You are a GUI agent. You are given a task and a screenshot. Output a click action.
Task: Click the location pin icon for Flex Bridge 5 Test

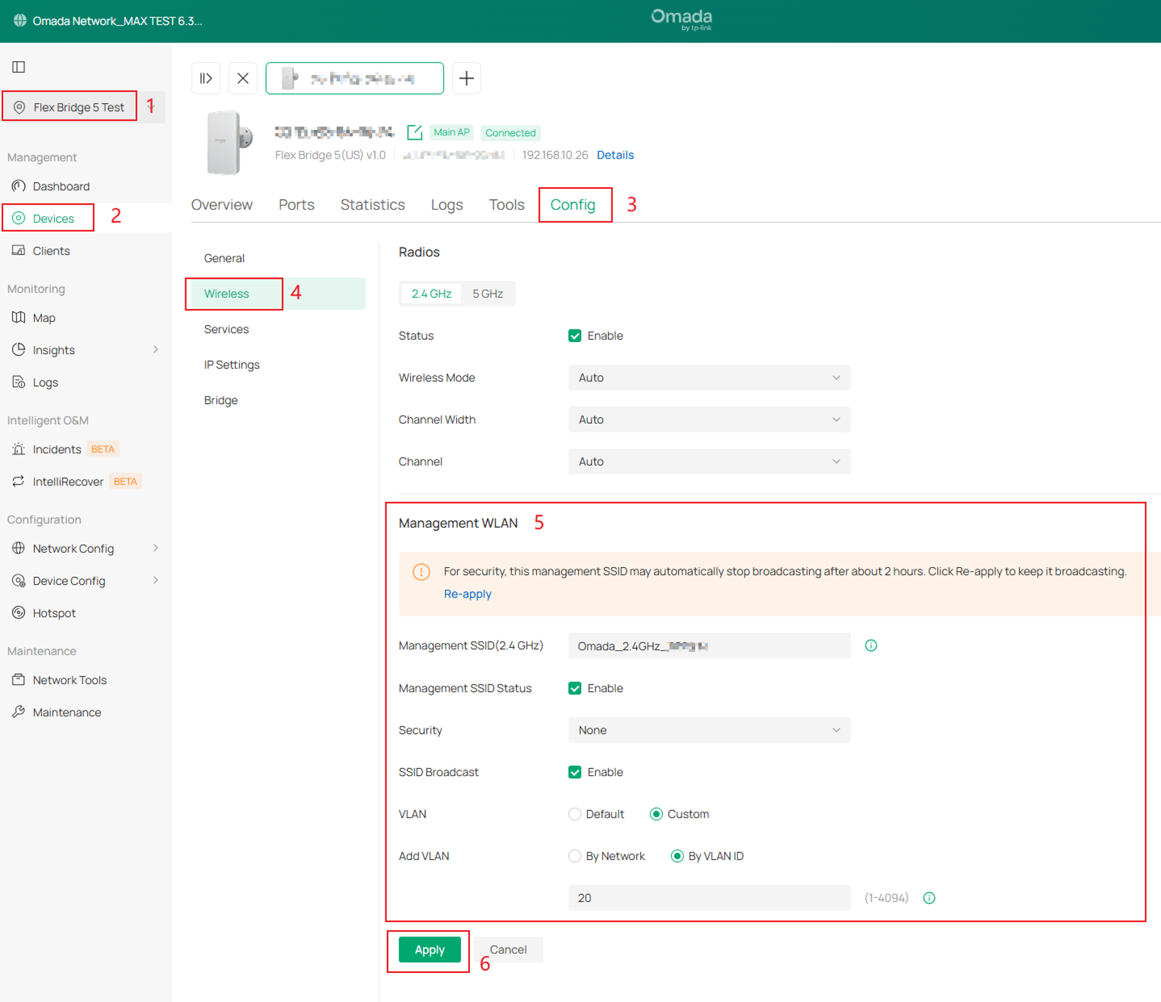tap(19, 107)
